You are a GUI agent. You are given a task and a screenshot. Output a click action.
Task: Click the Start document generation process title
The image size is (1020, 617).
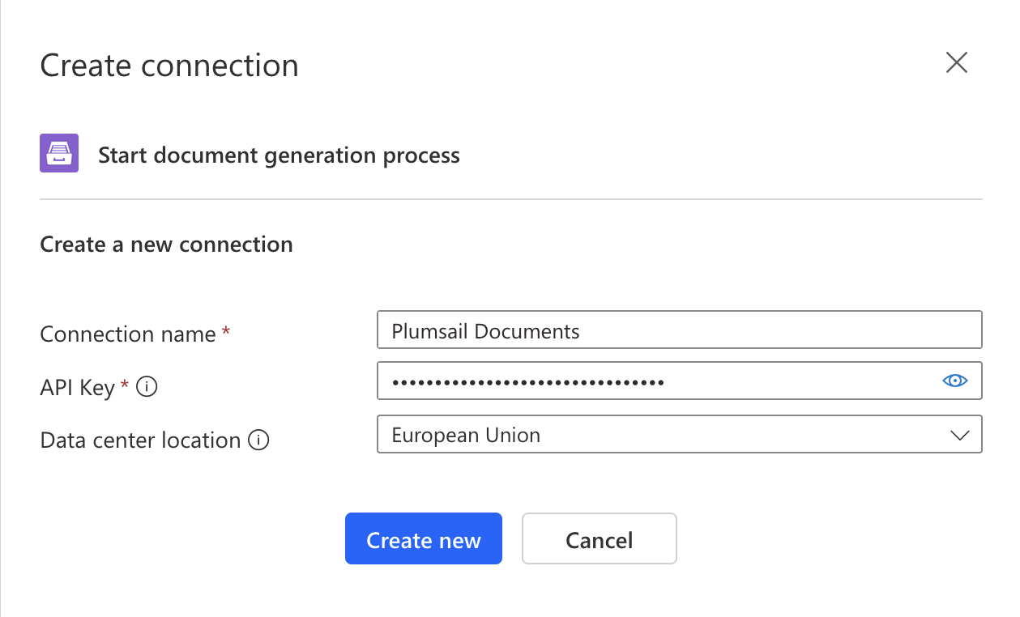coord(279,155)
